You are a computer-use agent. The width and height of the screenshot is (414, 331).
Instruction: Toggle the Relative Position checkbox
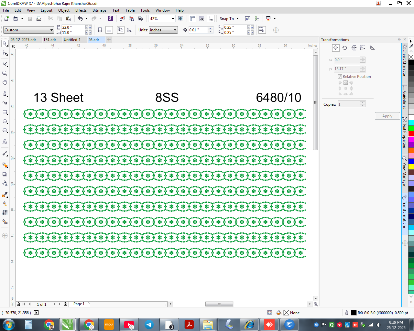coord(340,77)
